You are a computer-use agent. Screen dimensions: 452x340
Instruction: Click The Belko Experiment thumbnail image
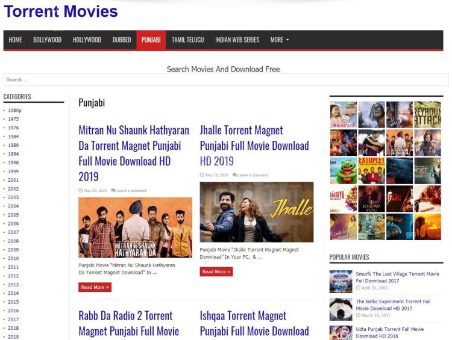click(x=341, y=309)
